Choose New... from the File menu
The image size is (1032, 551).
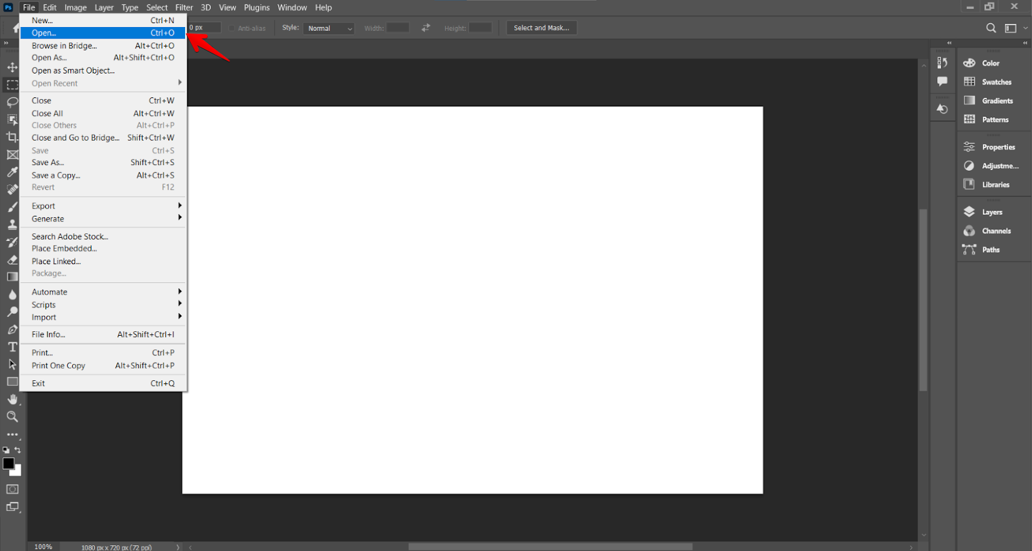[103, 21]
